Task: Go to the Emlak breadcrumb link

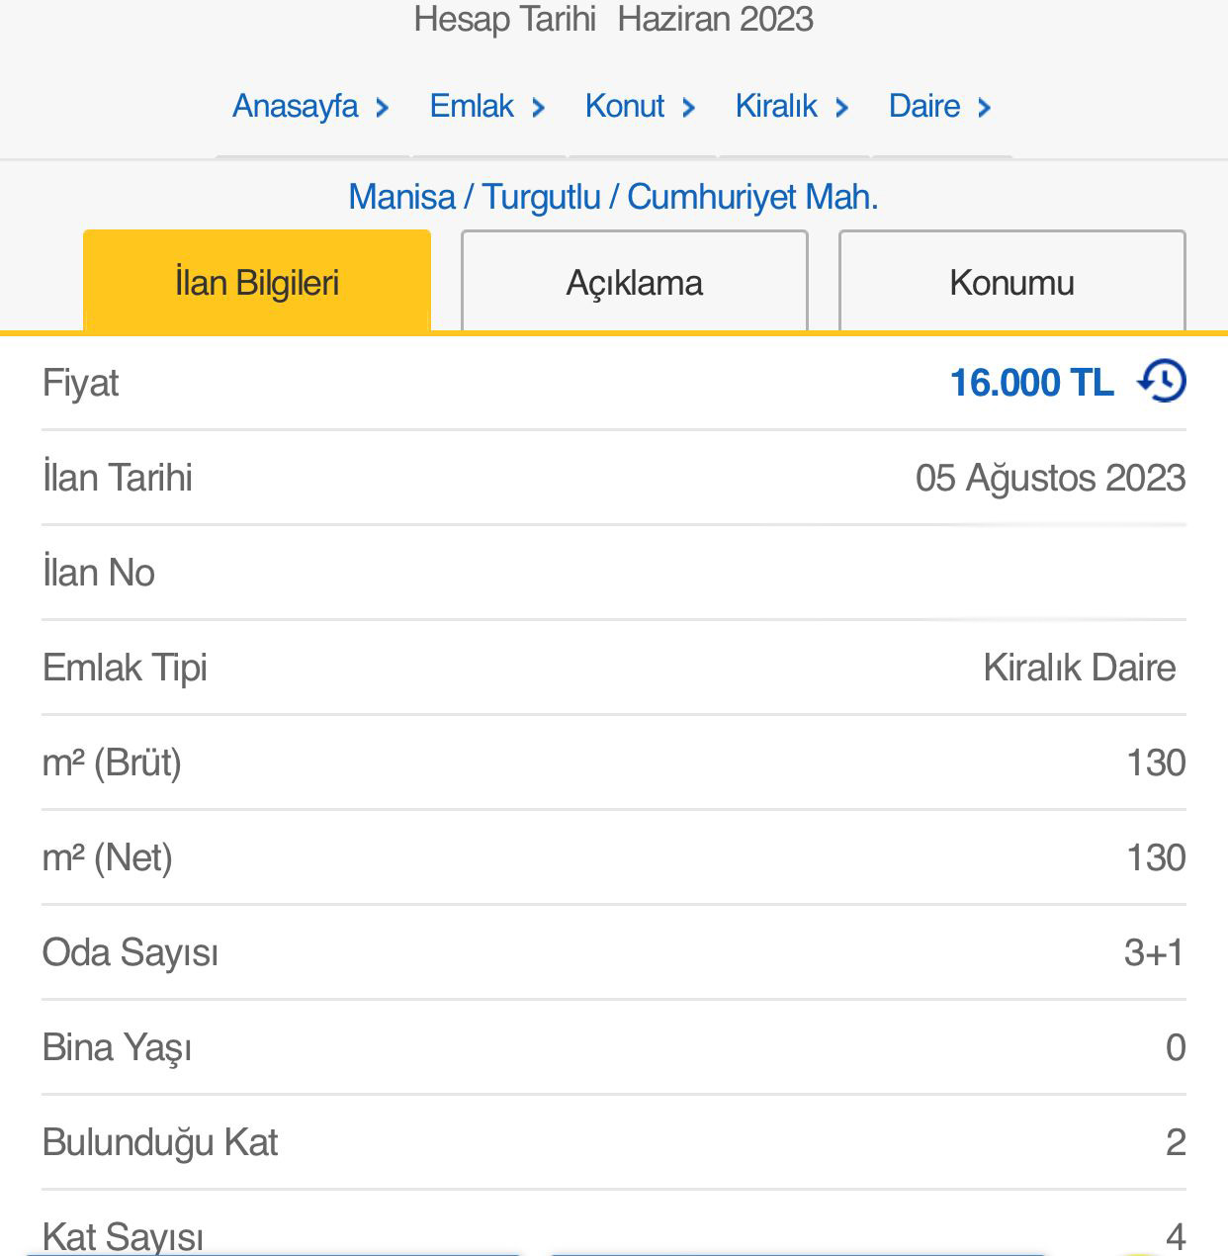Action: [472, 106]
